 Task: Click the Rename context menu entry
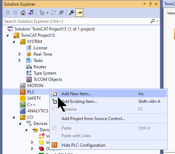[108, 109]
